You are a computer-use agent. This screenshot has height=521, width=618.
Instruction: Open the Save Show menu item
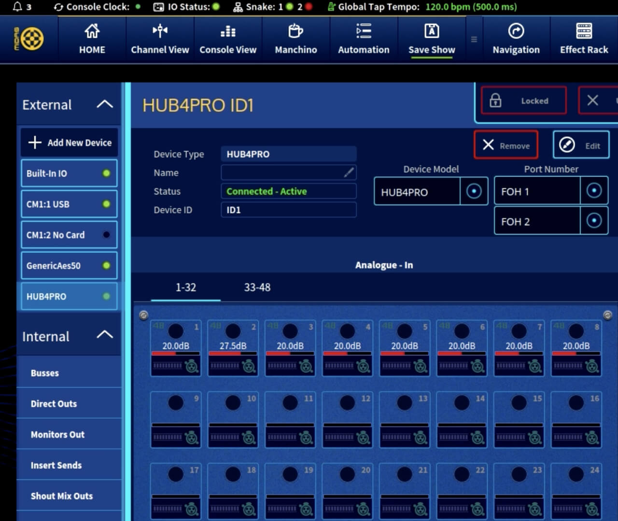(431, 40)
